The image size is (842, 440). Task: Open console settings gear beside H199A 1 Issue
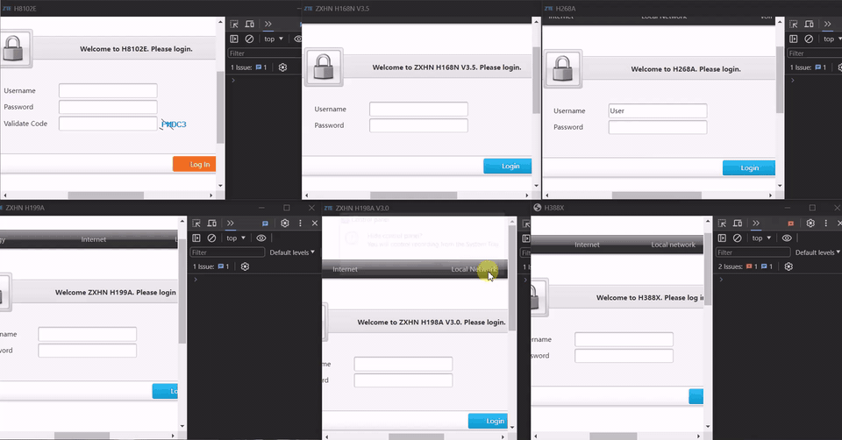click(245, 266)
